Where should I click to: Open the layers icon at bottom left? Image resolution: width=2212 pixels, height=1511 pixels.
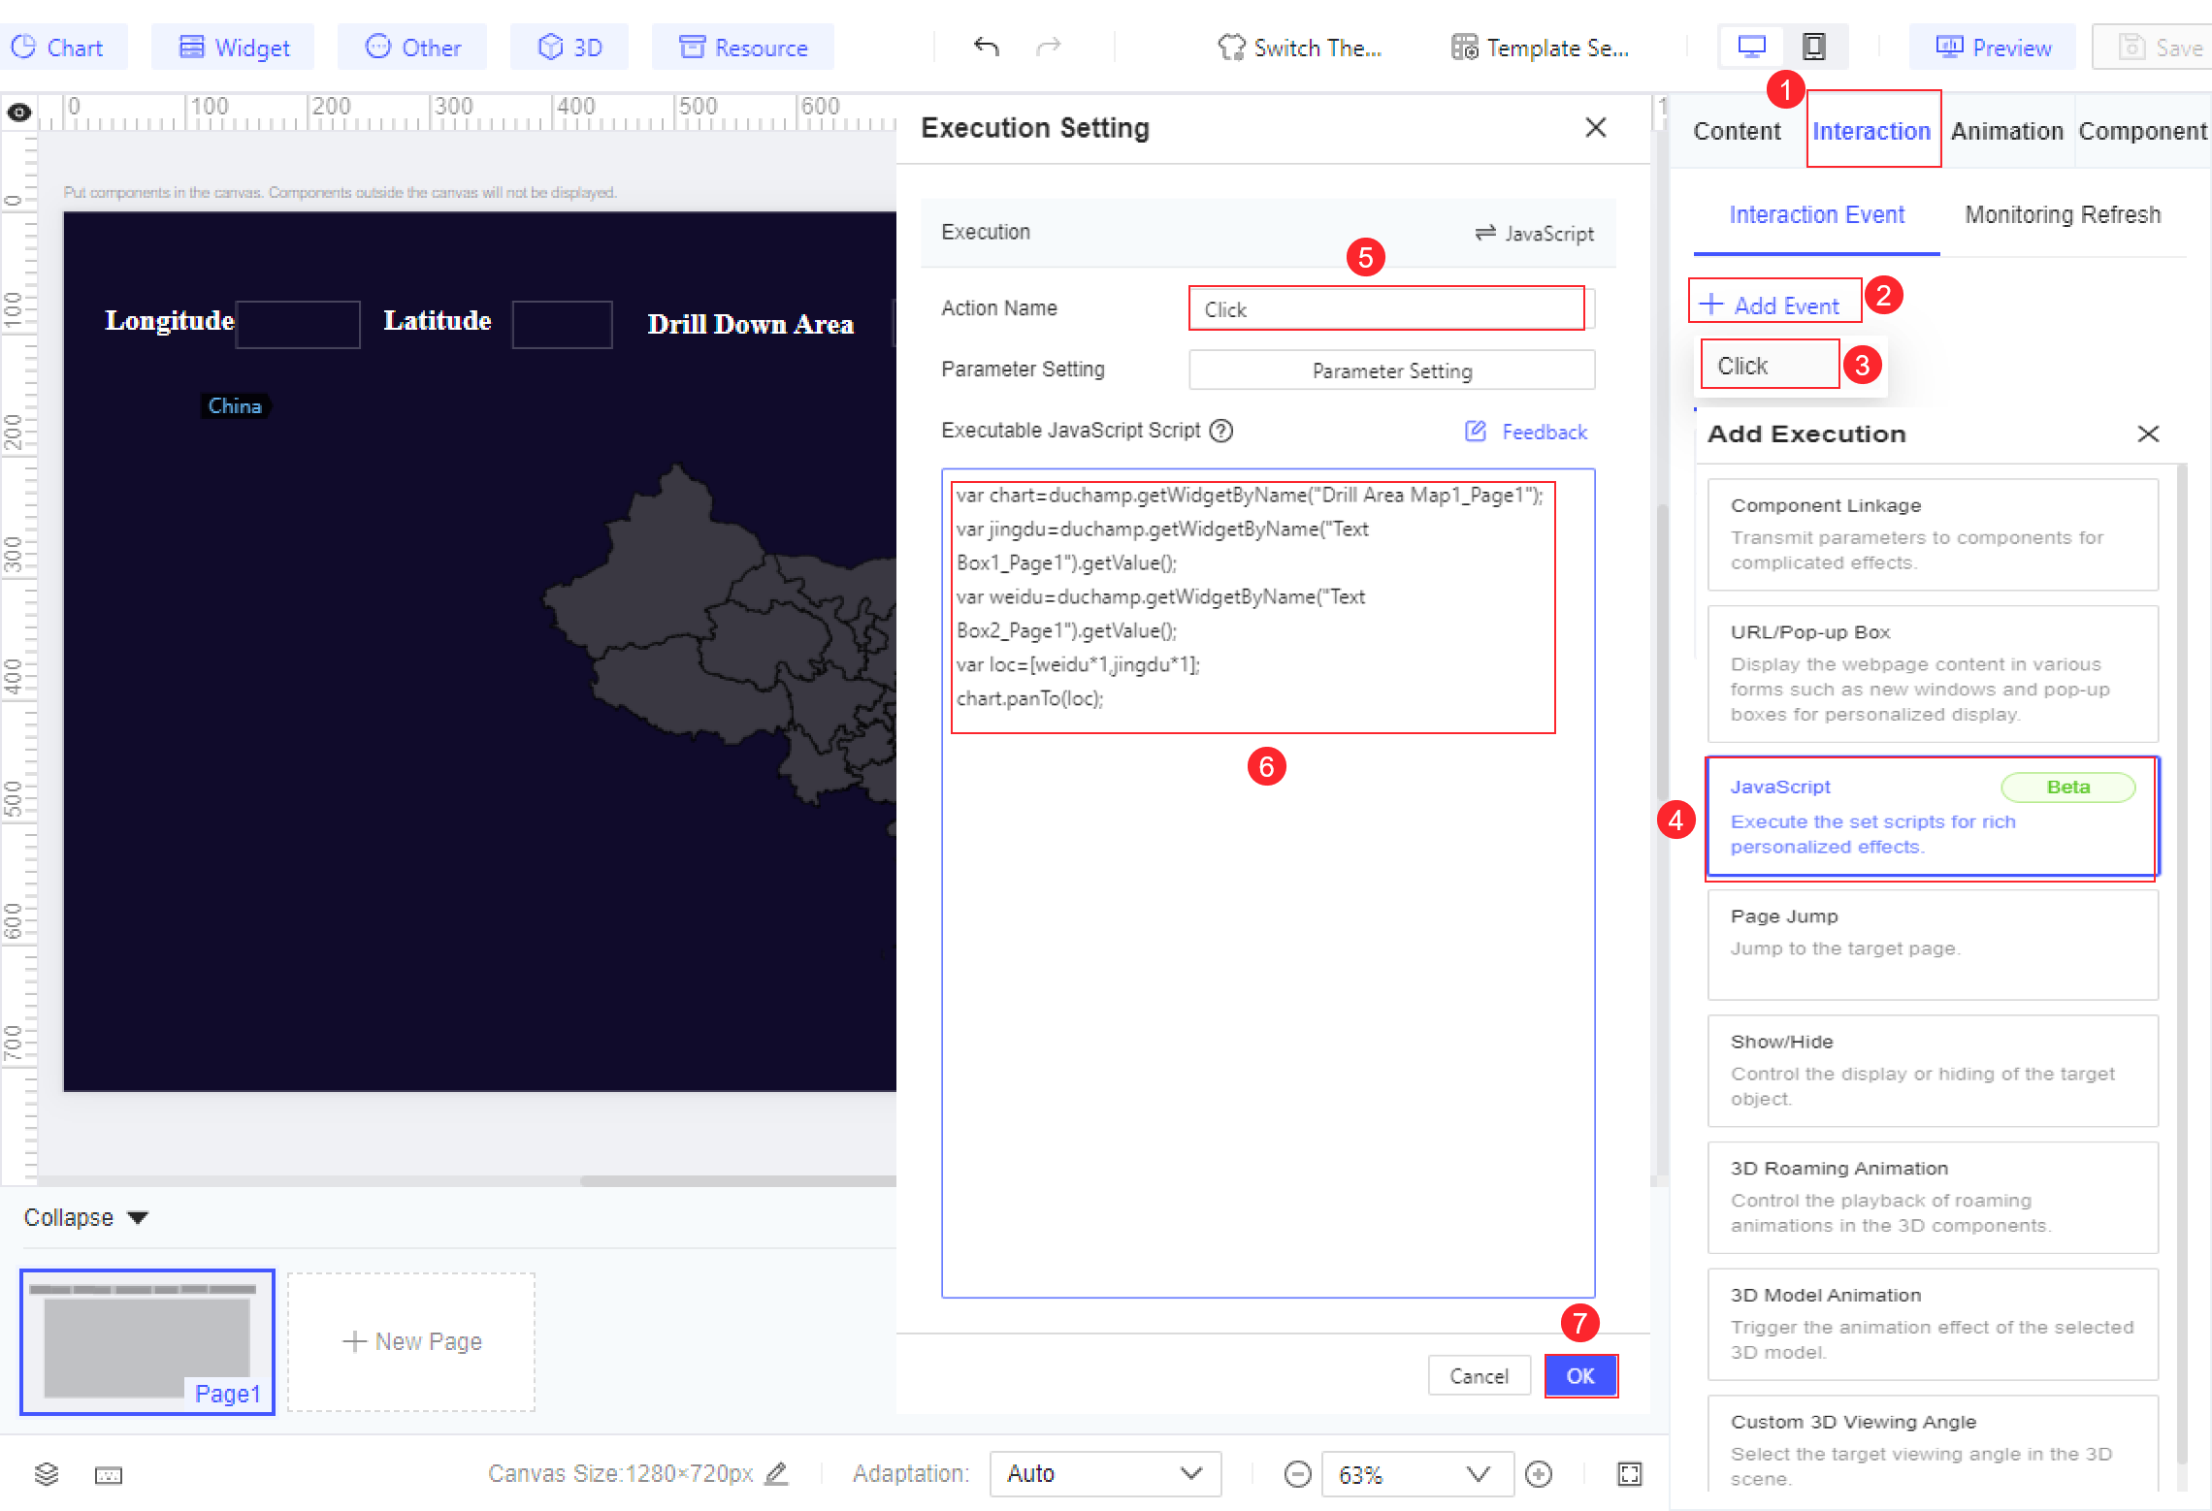click(x=47, y=1475)
